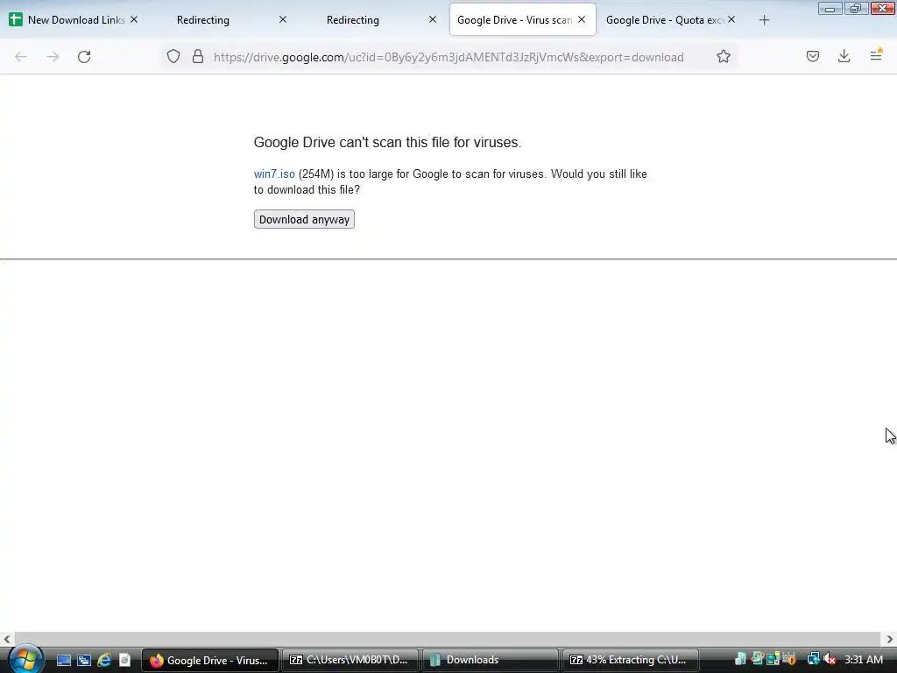
Task: Click the Download anyway button
Action: (x=304, y=219)
